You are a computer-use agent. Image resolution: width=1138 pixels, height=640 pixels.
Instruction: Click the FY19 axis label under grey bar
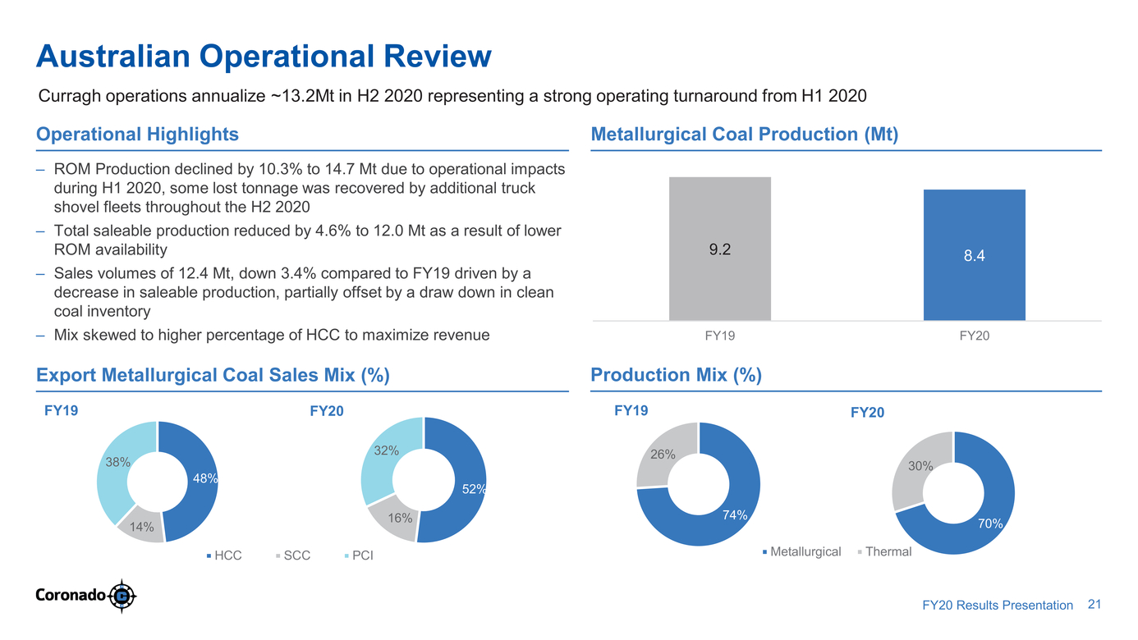point(720,336)
